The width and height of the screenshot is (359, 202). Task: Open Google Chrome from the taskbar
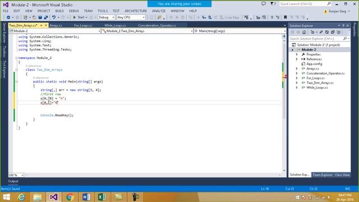70,197
